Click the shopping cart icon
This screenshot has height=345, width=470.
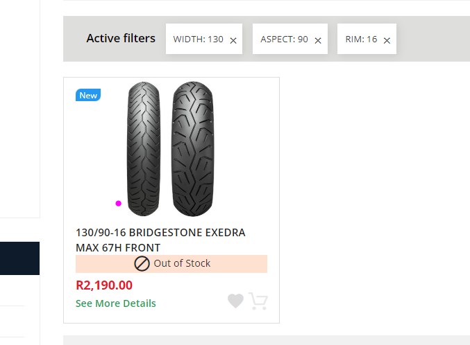click(x=258, y=301)
